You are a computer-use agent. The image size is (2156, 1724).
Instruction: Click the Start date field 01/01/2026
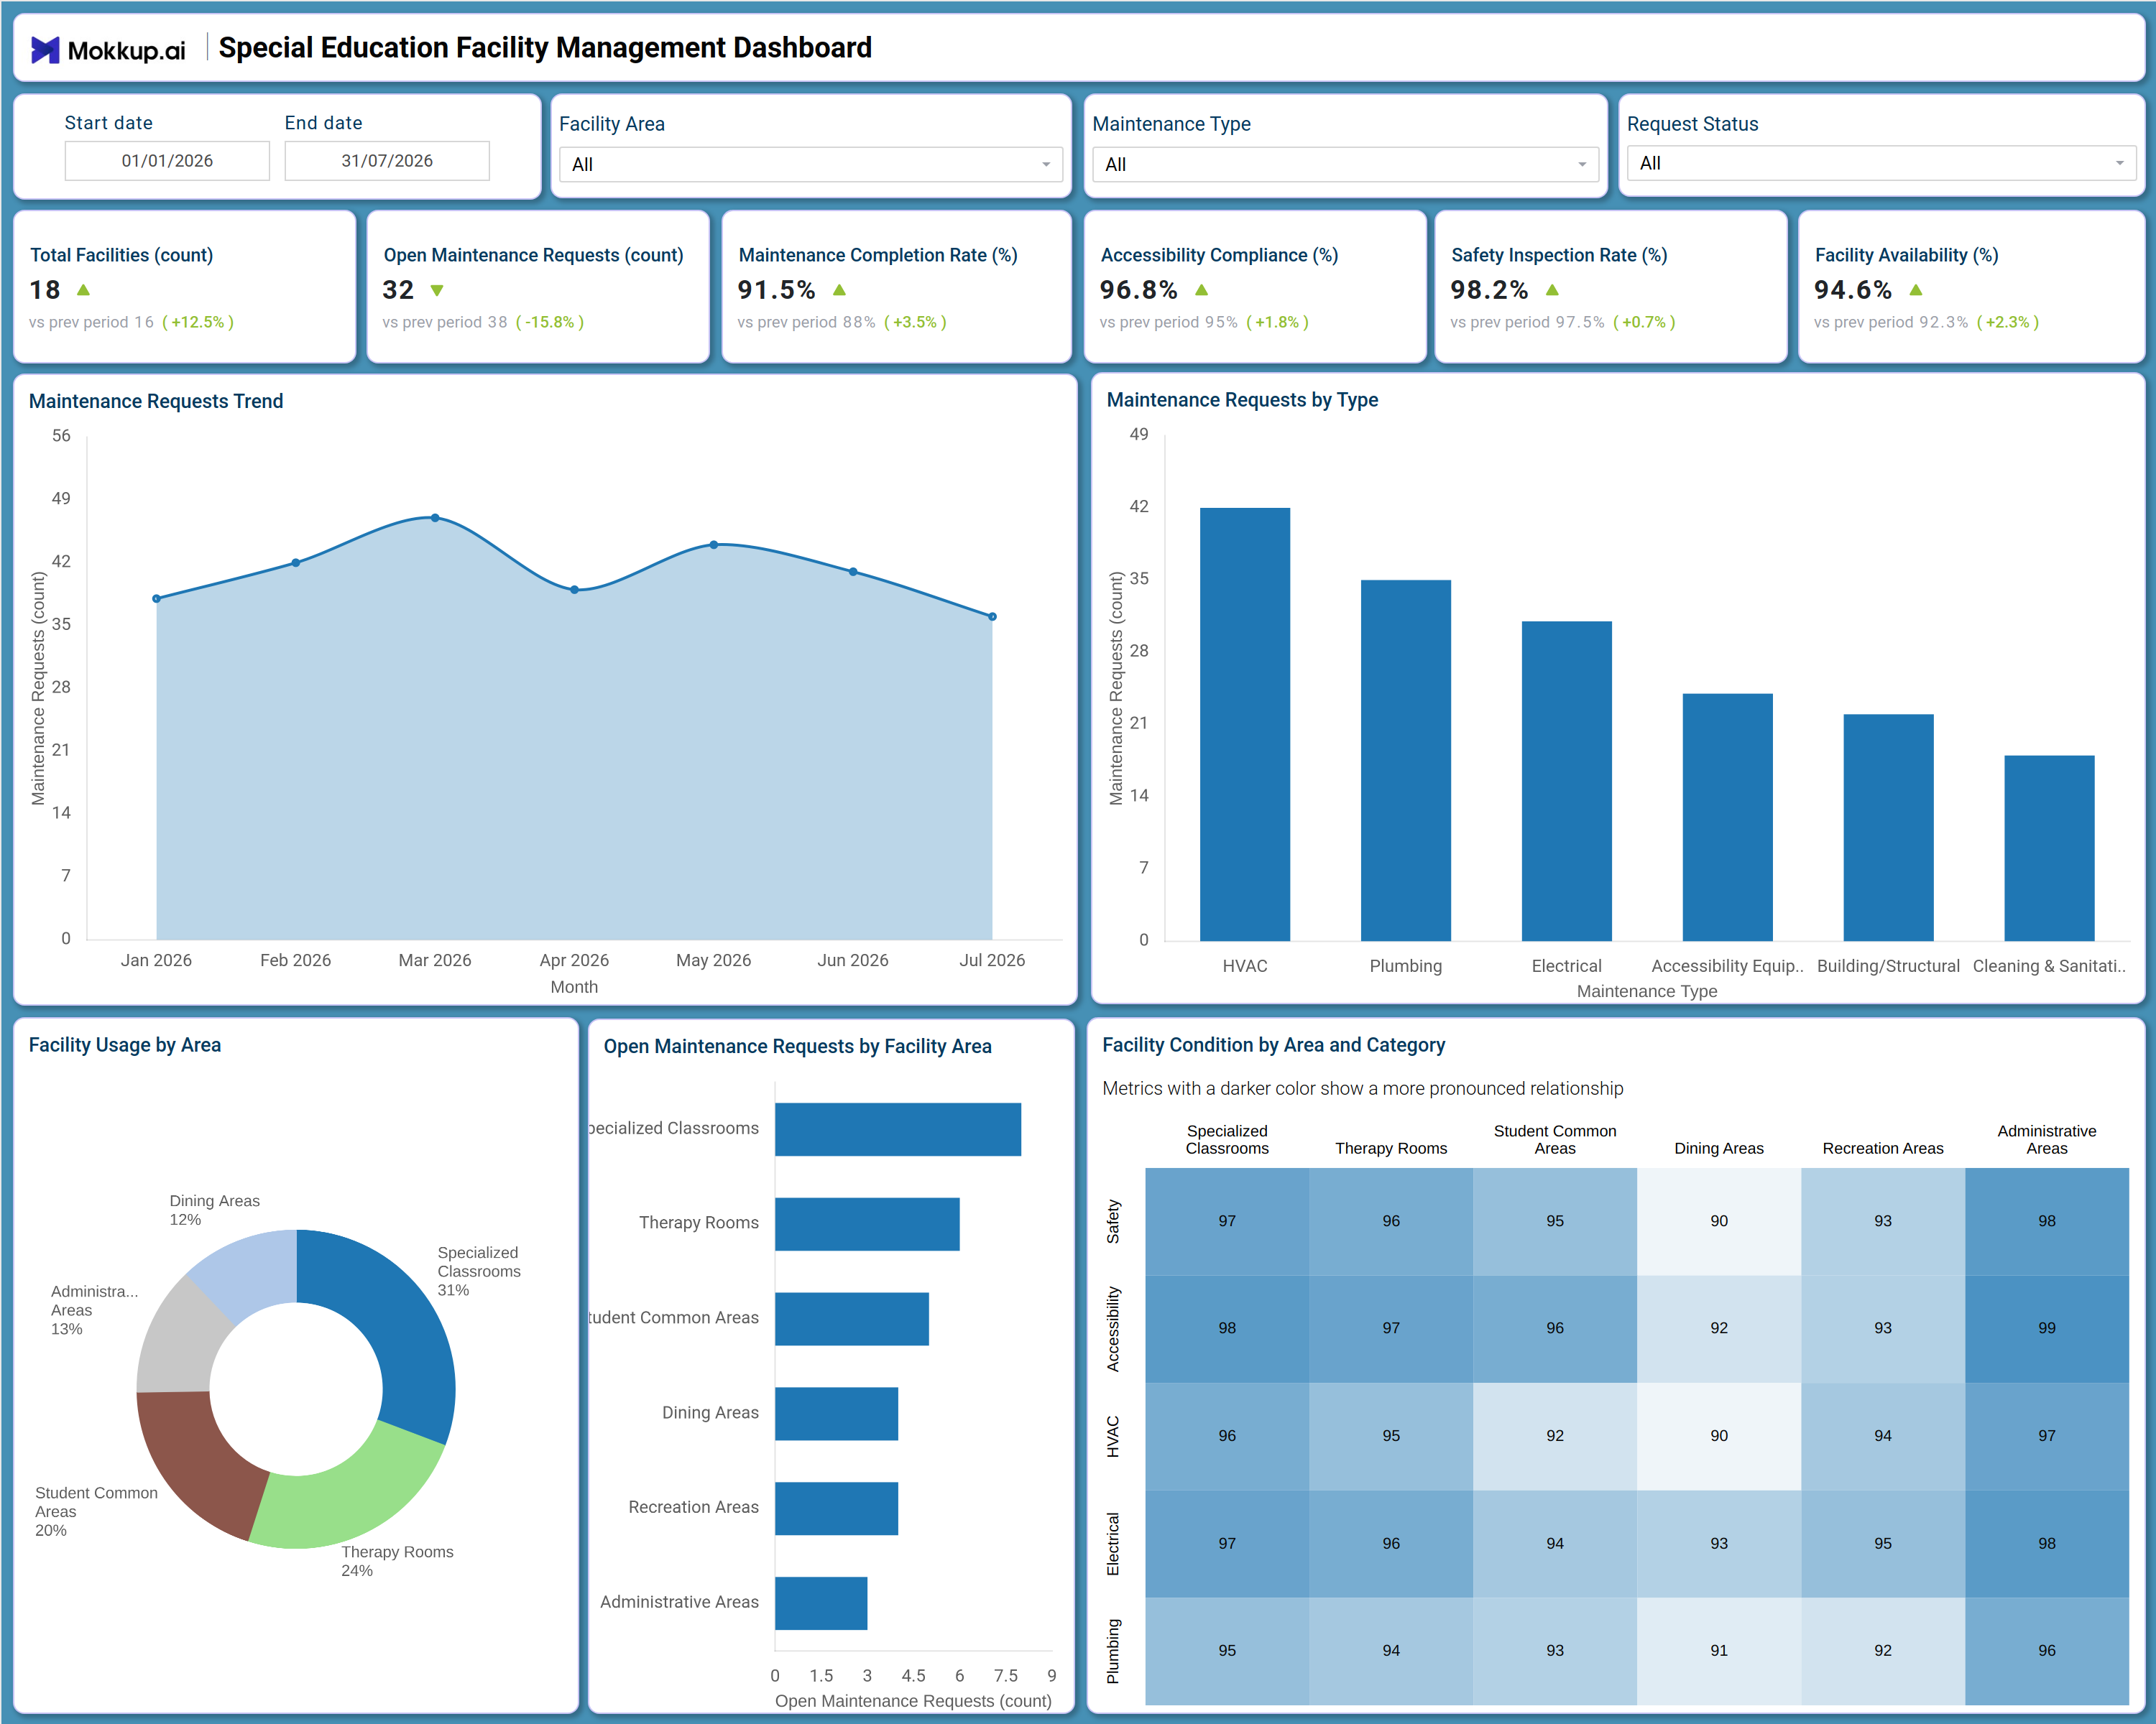coord(167,161)
